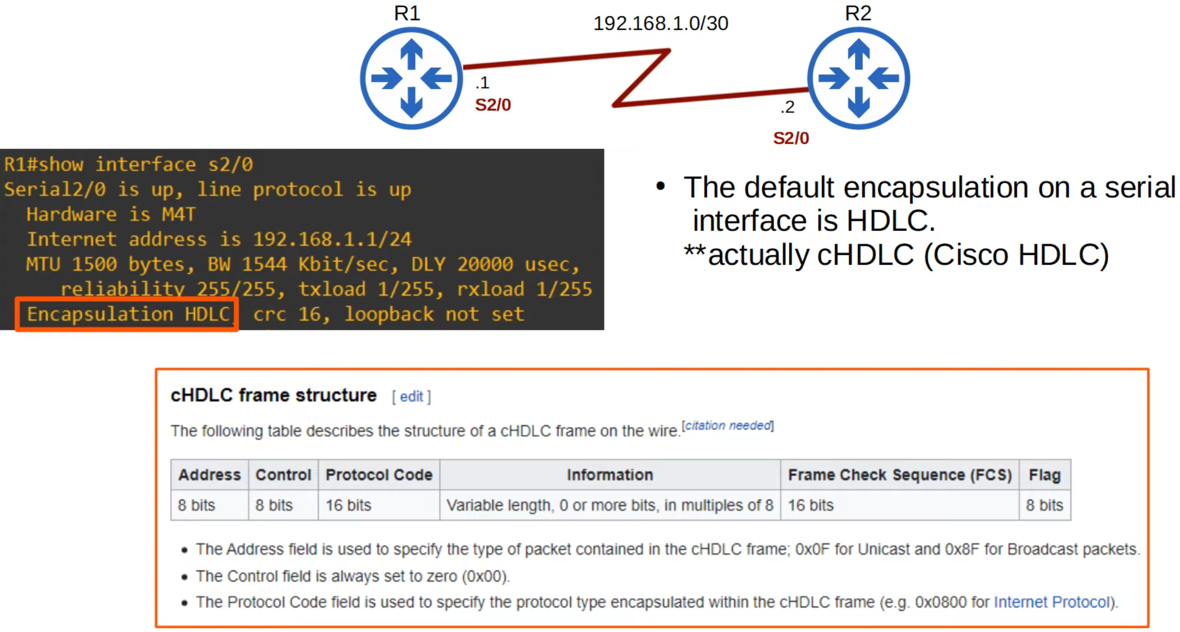Click the Control column header
Image resolution: width=1180 pixels, height=632 pixels.
[283, 475]
